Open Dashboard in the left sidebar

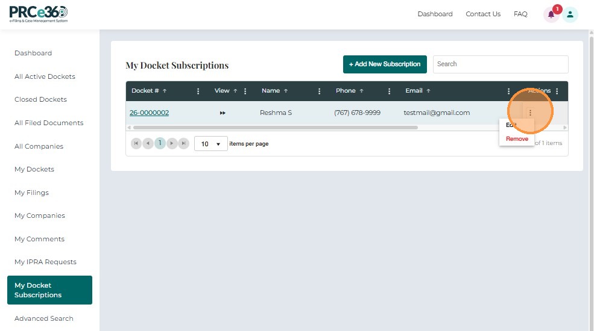point(33,53)
